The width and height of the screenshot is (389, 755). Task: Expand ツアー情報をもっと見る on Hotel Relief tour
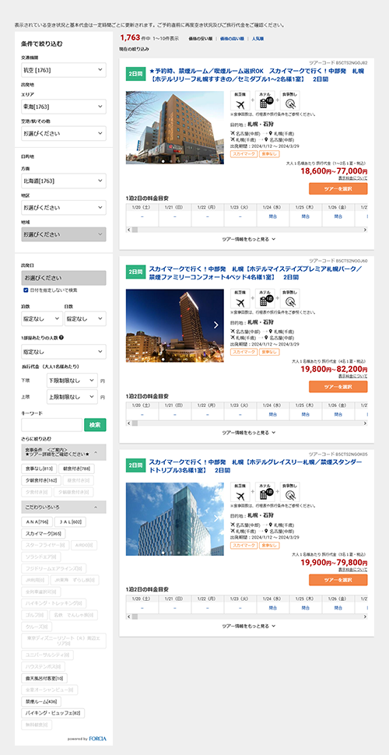(248, 239)
